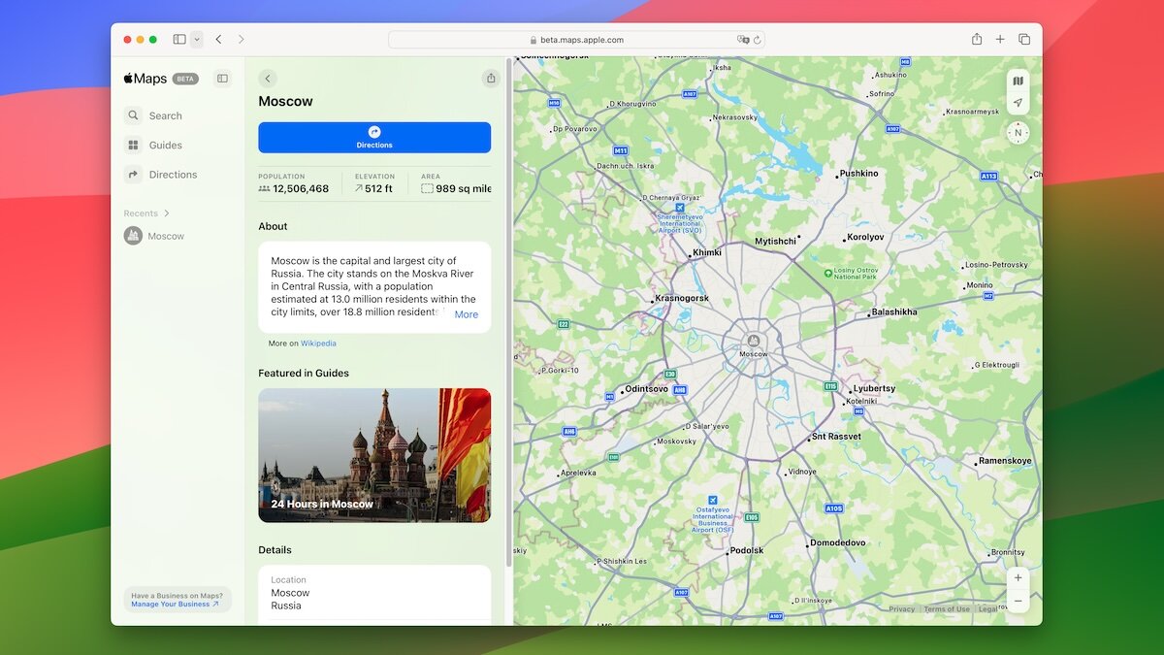This screenshot has height=655, width=1164.
Task: Reload the Maps page
Action: point(758,40)
